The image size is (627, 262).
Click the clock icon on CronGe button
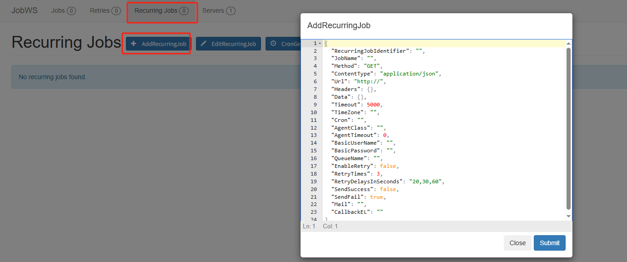tap(273, 44)
